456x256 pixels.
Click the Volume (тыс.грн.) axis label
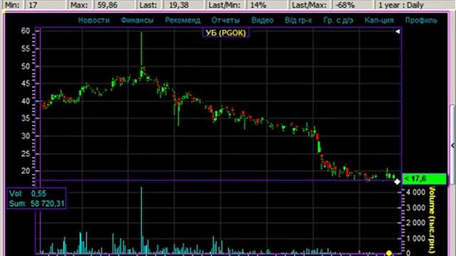pos(432,220)
